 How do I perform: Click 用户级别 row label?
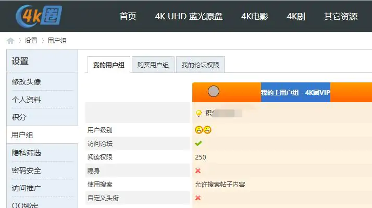coord(100,130)
